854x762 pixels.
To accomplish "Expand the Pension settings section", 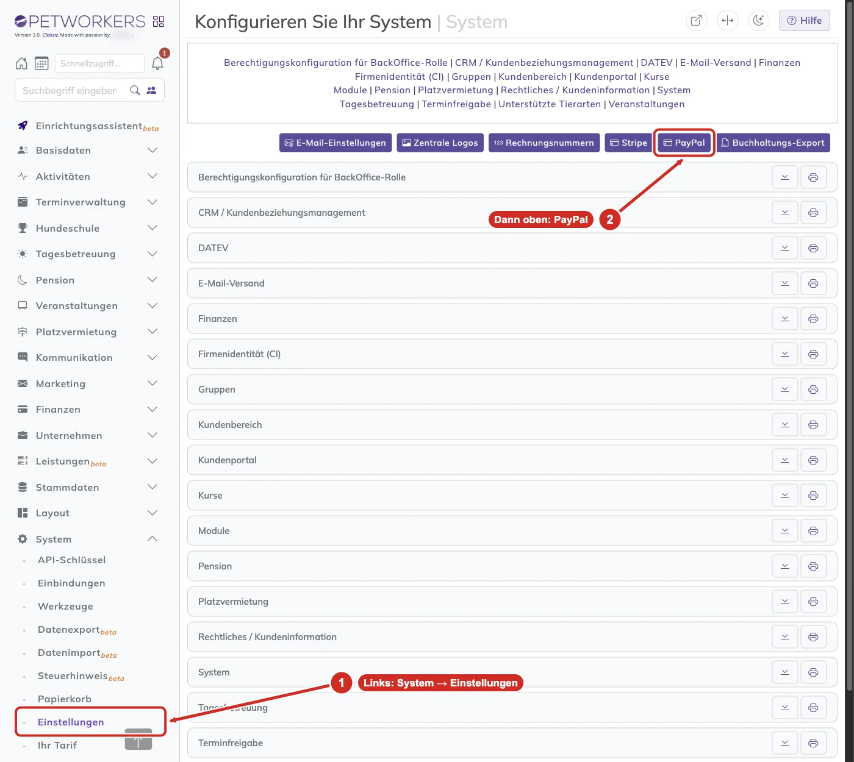I will (785, 566).
